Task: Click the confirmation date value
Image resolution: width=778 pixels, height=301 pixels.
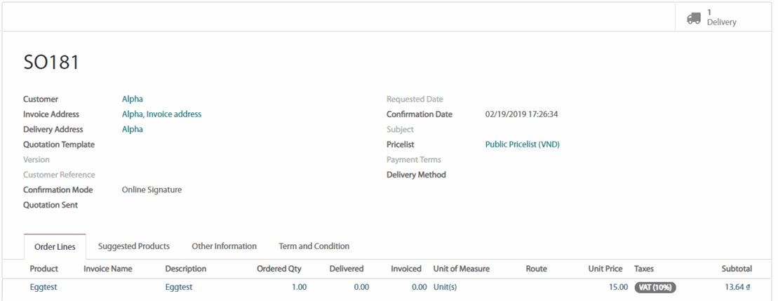Action: click(526, 114)
